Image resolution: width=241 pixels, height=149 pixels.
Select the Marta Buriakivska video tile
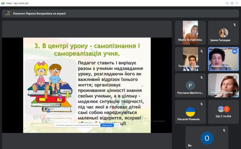tap(190, 33)
